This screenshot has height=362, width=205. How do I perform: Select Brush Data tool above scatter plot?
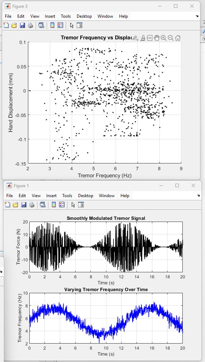143,38
